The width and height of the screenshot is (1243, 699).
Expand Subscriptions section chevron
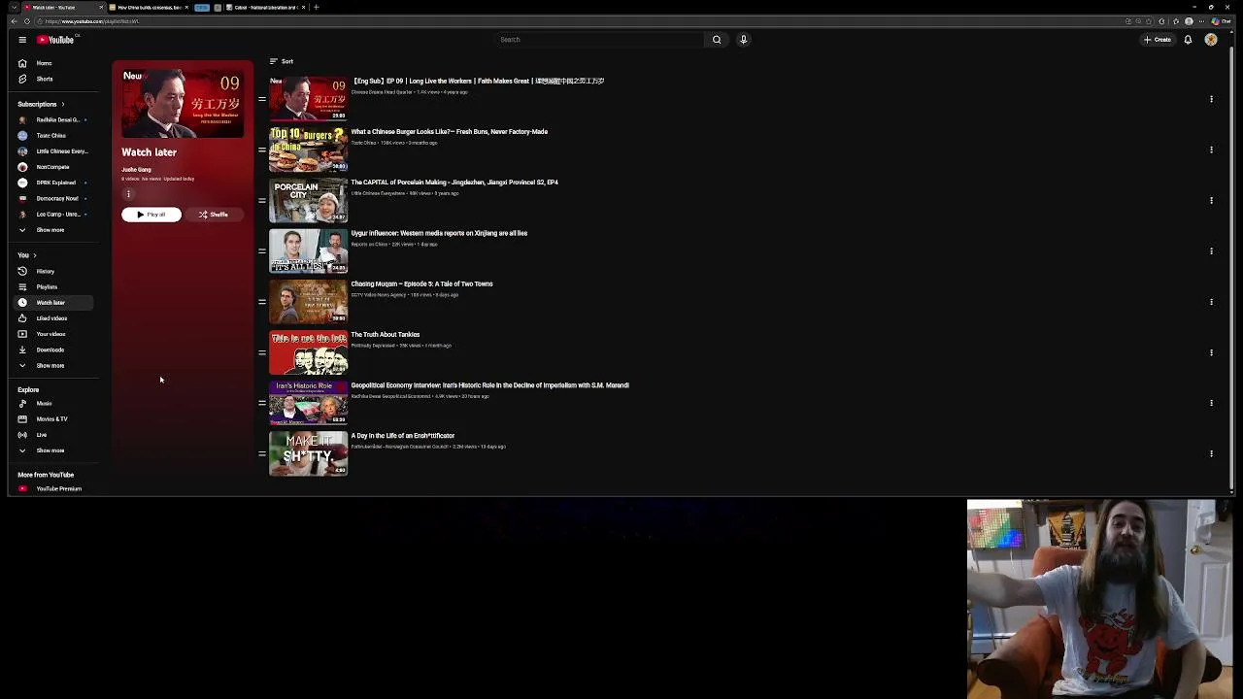(x=63, y=104)
